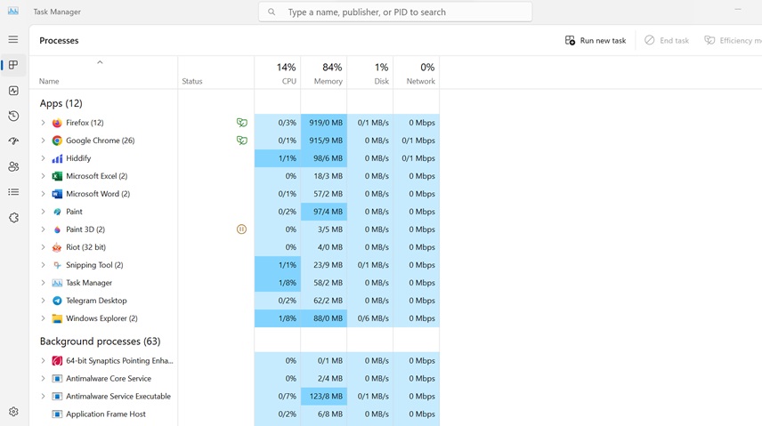Open the App history page icon
762x426 pixels.
tap(13, 117)
